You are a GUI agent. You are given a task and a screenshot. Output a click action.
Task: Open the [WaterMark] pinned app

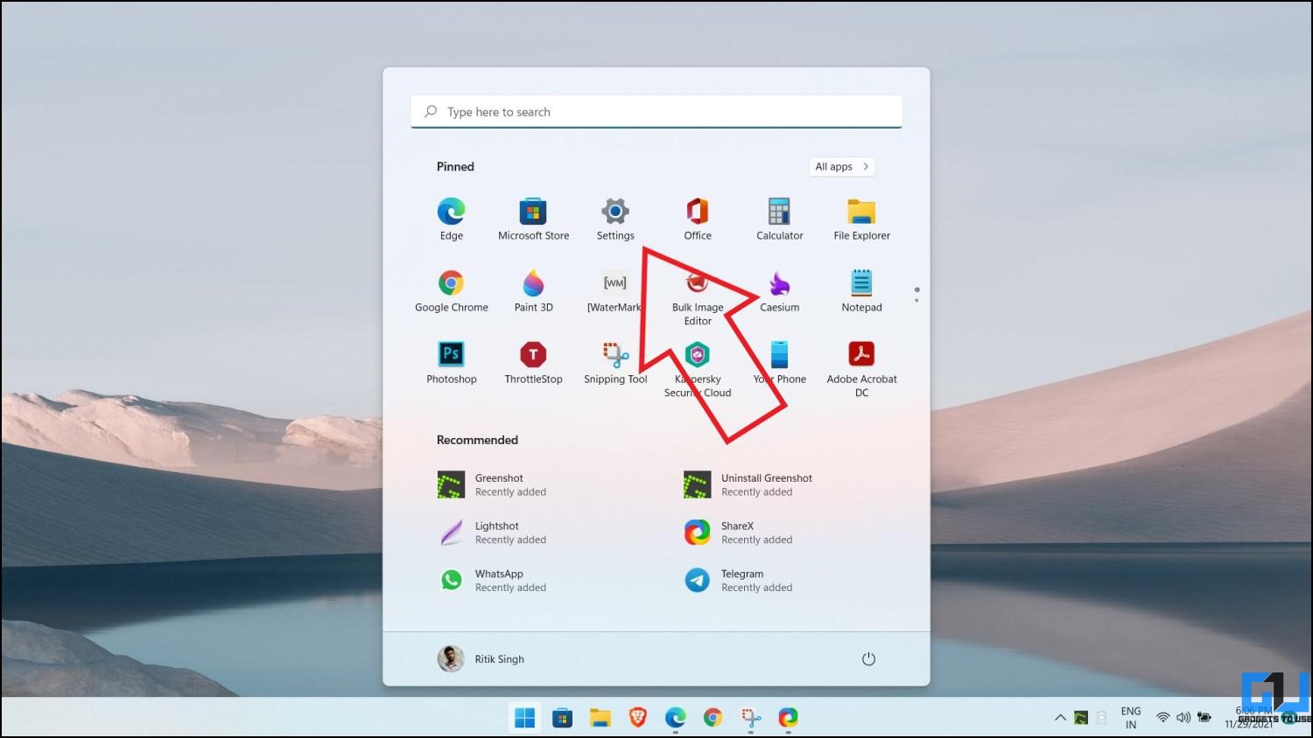point(615,290)
